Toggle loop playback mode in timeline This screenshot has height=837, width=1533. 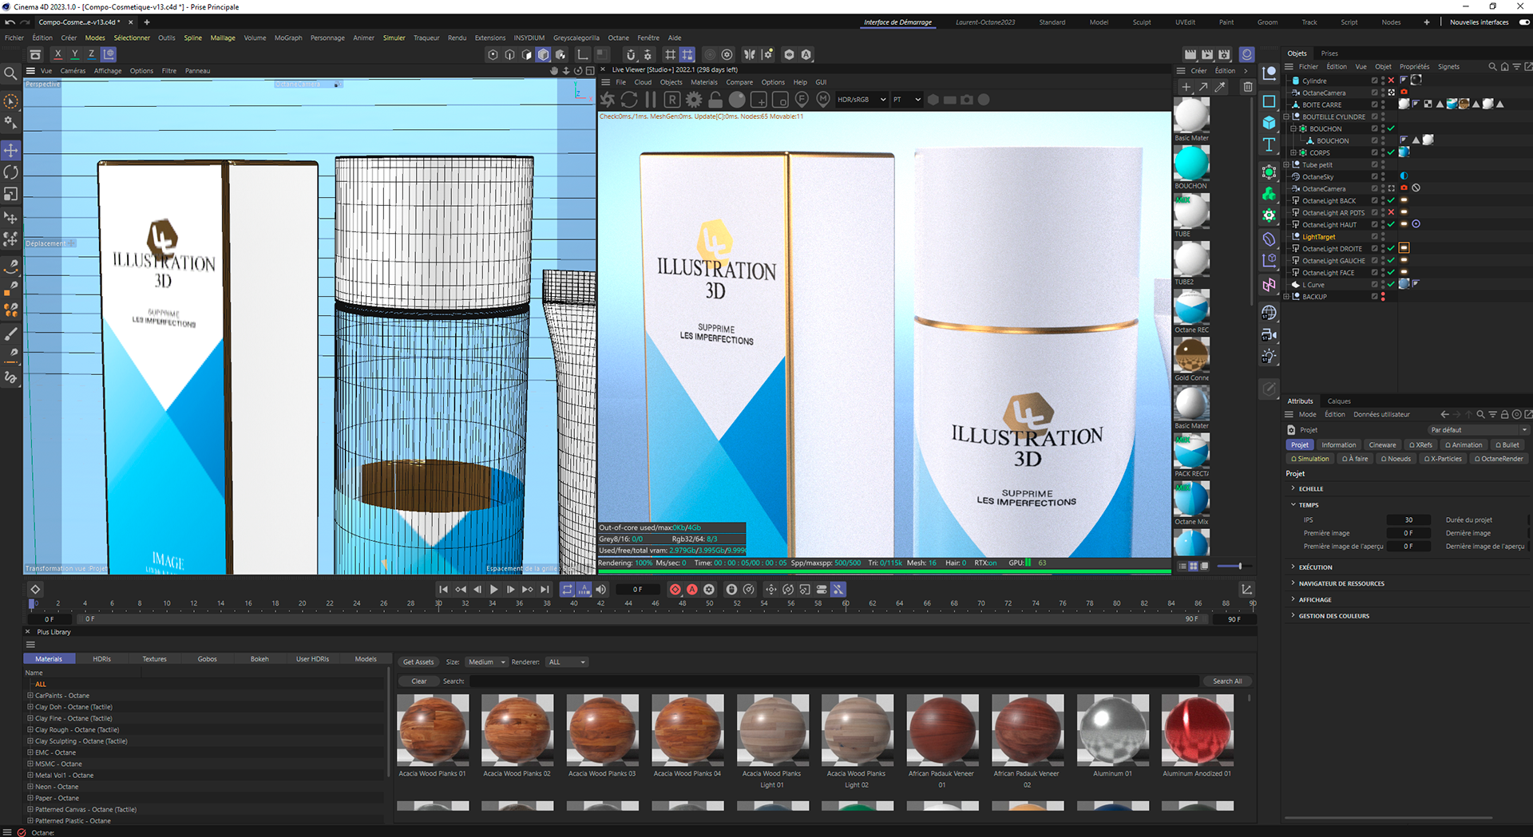pos(567,589)
